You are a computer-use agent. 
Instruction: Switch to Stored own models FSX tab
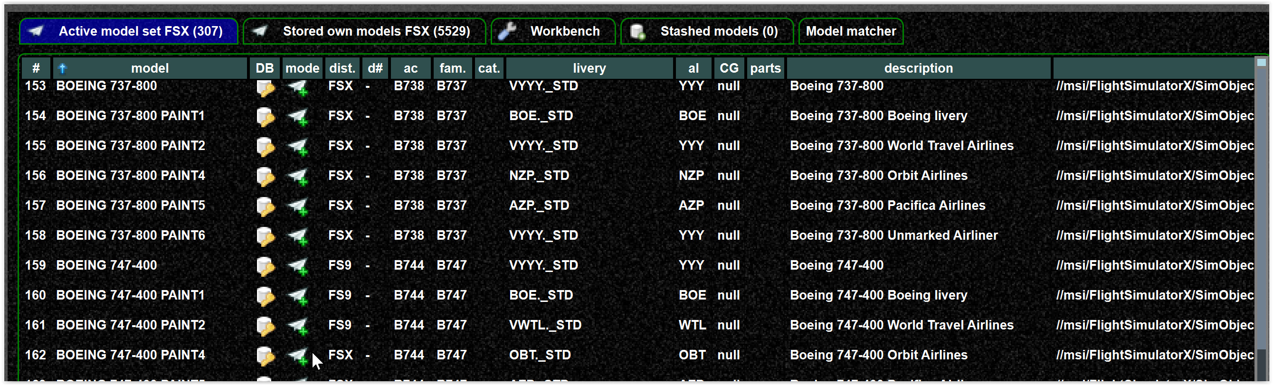[x=364, y=31]
